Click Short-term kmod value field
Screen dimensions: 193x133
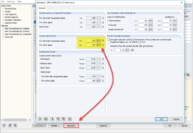(91, 68)
